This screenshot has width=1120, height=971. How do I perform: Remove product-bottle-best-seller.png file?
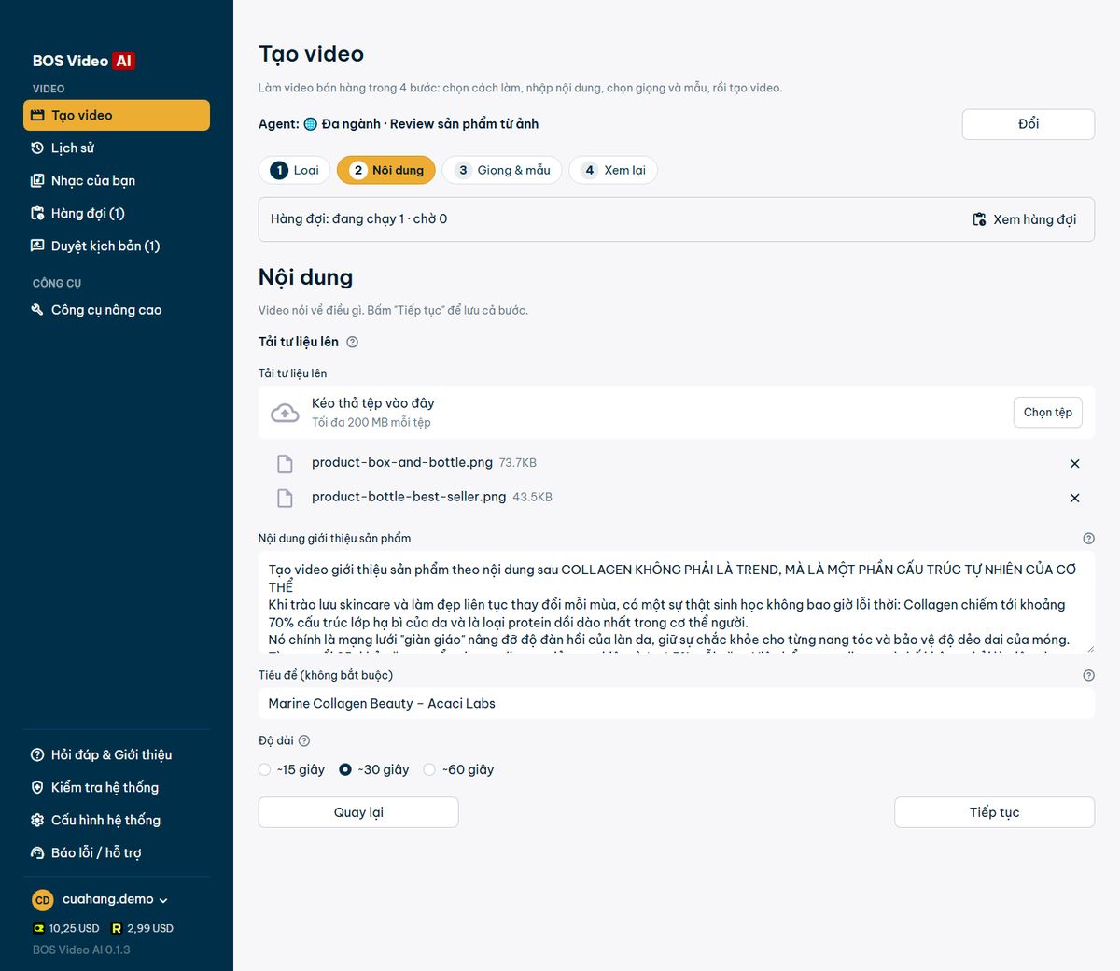(x=1074, y=498)
